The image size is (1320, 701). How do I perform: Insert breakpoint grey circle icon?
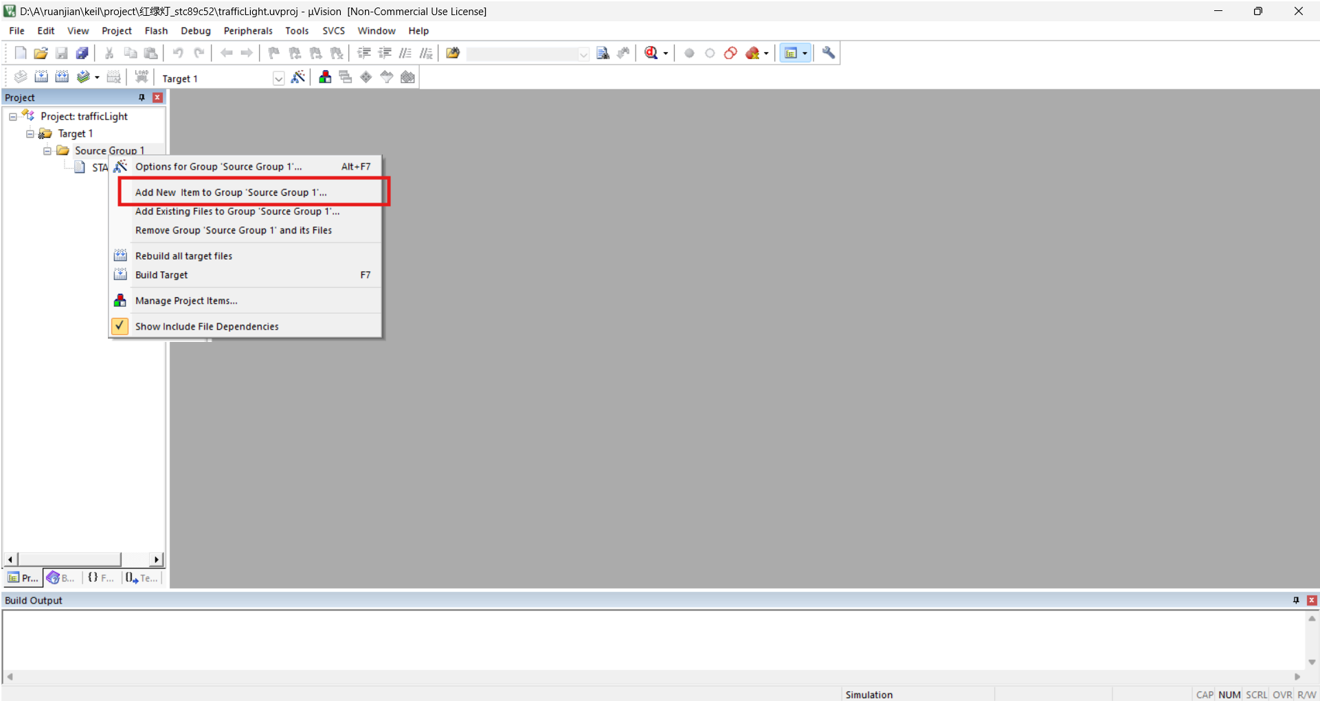689,53
